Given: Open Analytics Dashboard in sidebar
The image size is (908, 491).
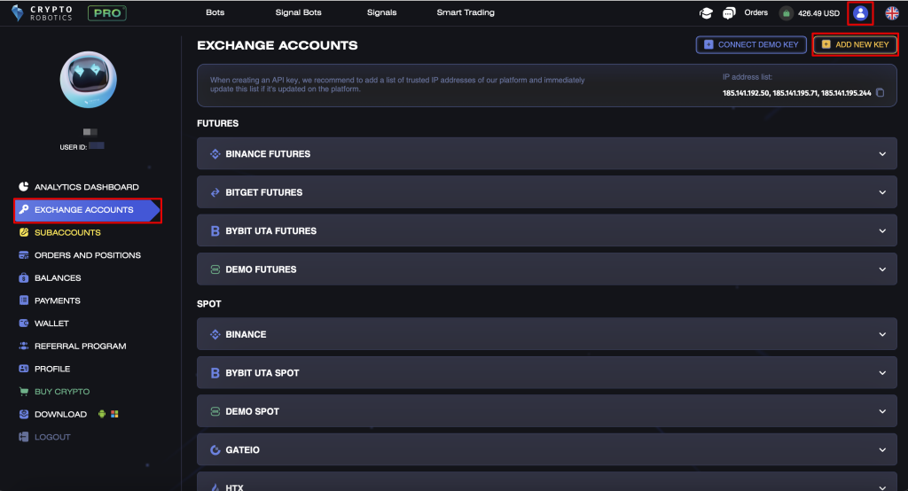Looking at the screenshot, I should click(x=86, y=186).
